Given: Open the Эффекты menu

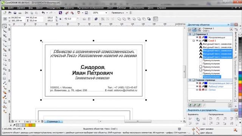Looking at the screenshot, I should (69, 8).
